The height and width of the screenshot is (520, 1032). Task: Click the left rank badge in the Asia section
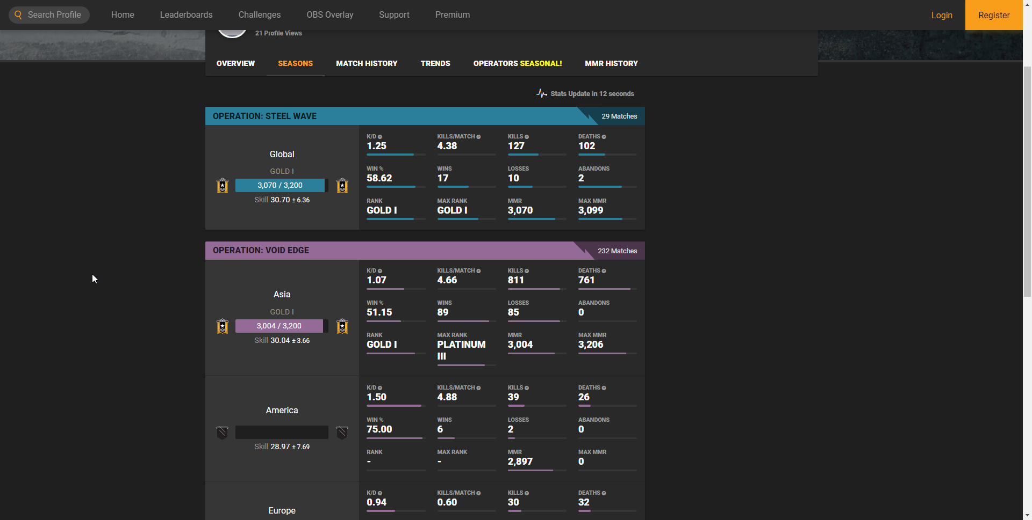[223, 326]
